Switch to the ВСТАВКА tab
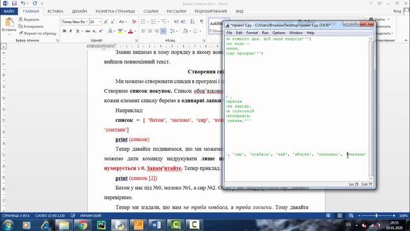The width and height of the screenshot is (410, 231). (55, 12)
